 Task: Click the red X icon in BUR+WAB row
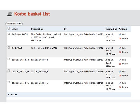point(120,52)
